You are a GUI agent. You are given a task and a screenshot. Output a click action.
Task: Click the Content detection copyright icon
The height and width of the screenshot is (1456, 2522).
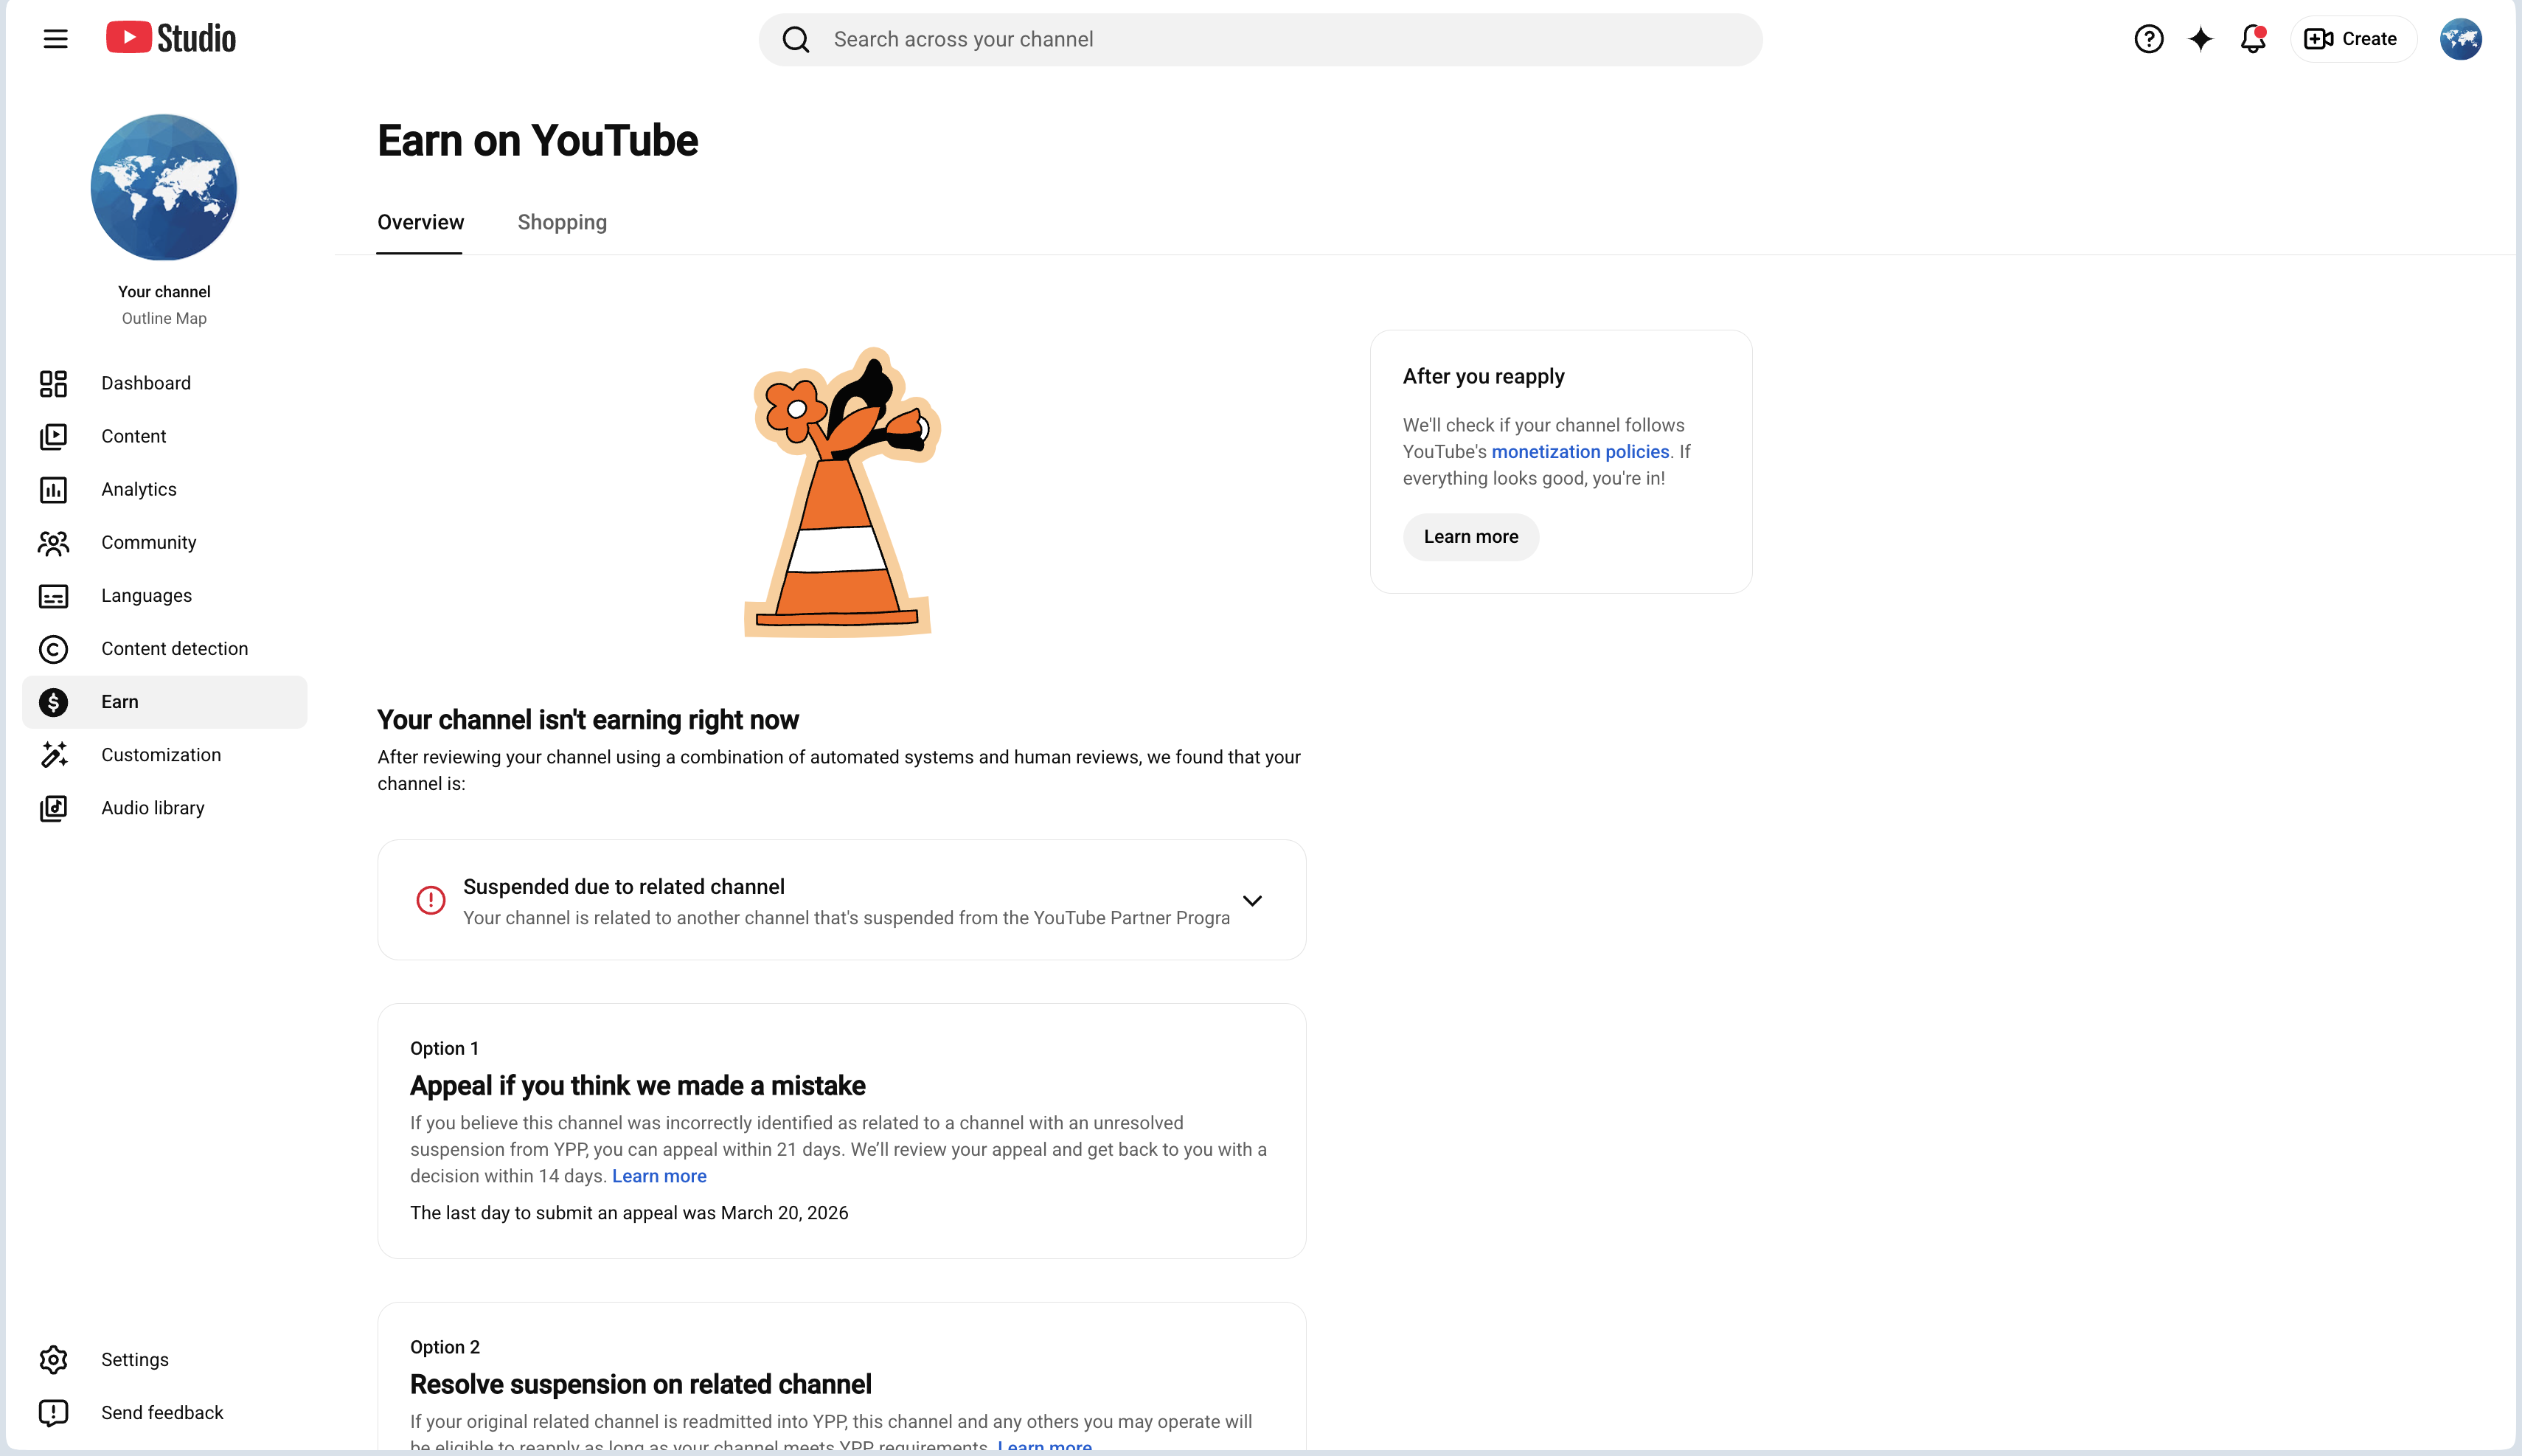coord(53,649)
